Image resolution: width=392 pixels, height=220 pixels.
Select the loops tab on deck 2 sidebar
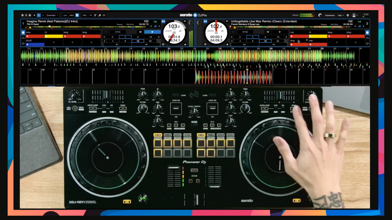tap(367, 38)
